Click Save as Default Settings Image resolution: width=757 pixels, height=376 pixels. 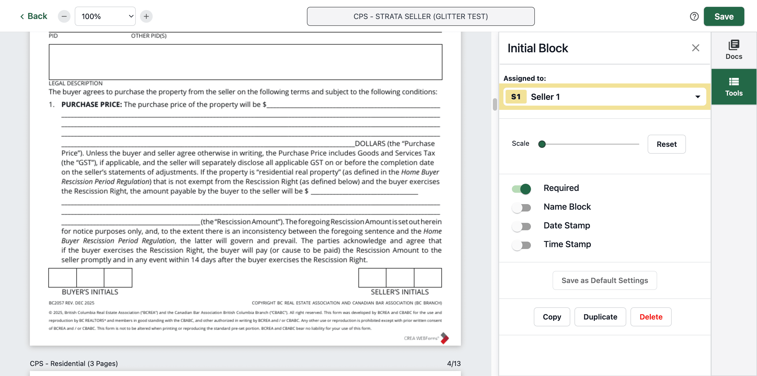click(x=605, y=280)
